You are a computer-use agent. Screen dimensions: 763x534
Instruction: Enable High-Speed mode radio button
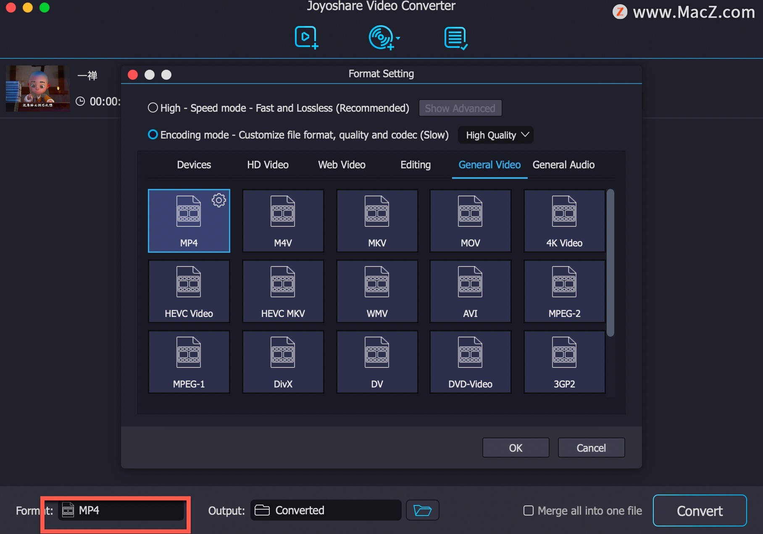pyautogui.click(x=153, y=107)
